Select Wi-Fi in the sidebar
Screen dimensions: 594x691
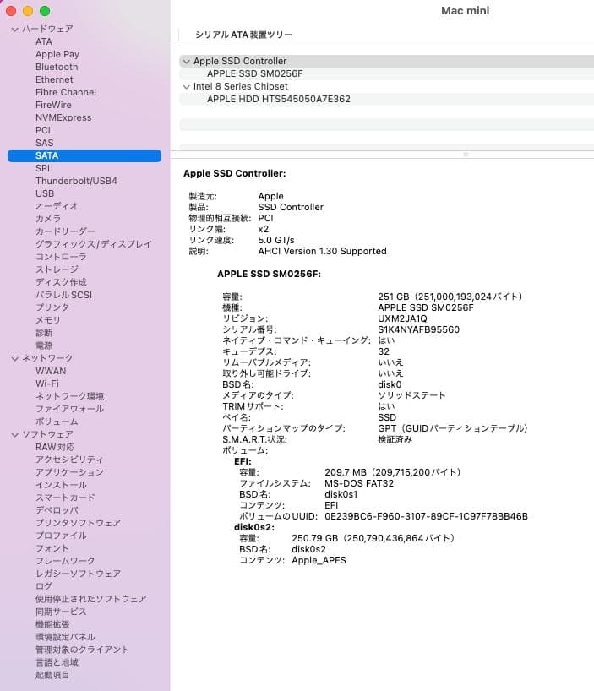click(x=46, y=384)
